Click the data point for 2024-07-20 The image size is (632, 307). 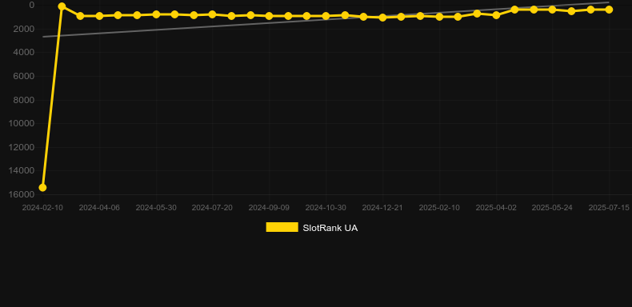213,14
